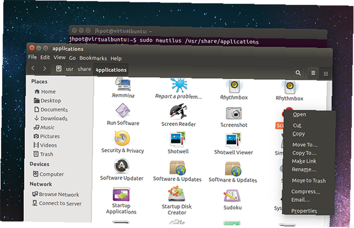Open Computer under Devices
This screenshot has width=354, height=228.
tap(48, 174)
